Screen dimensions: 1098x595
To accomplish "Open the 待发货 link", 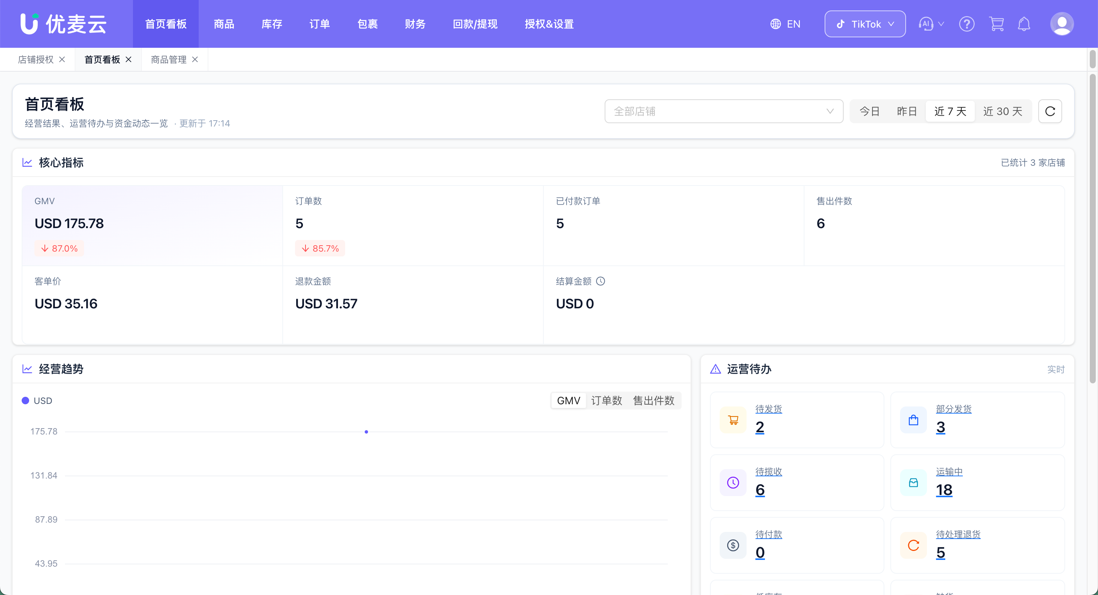I will pos(769,409).
